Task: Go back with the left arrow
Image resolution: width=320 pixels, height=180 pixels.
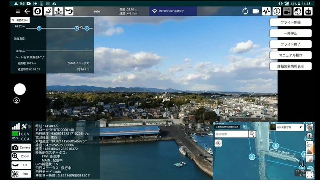Action: tap(27, 11)
